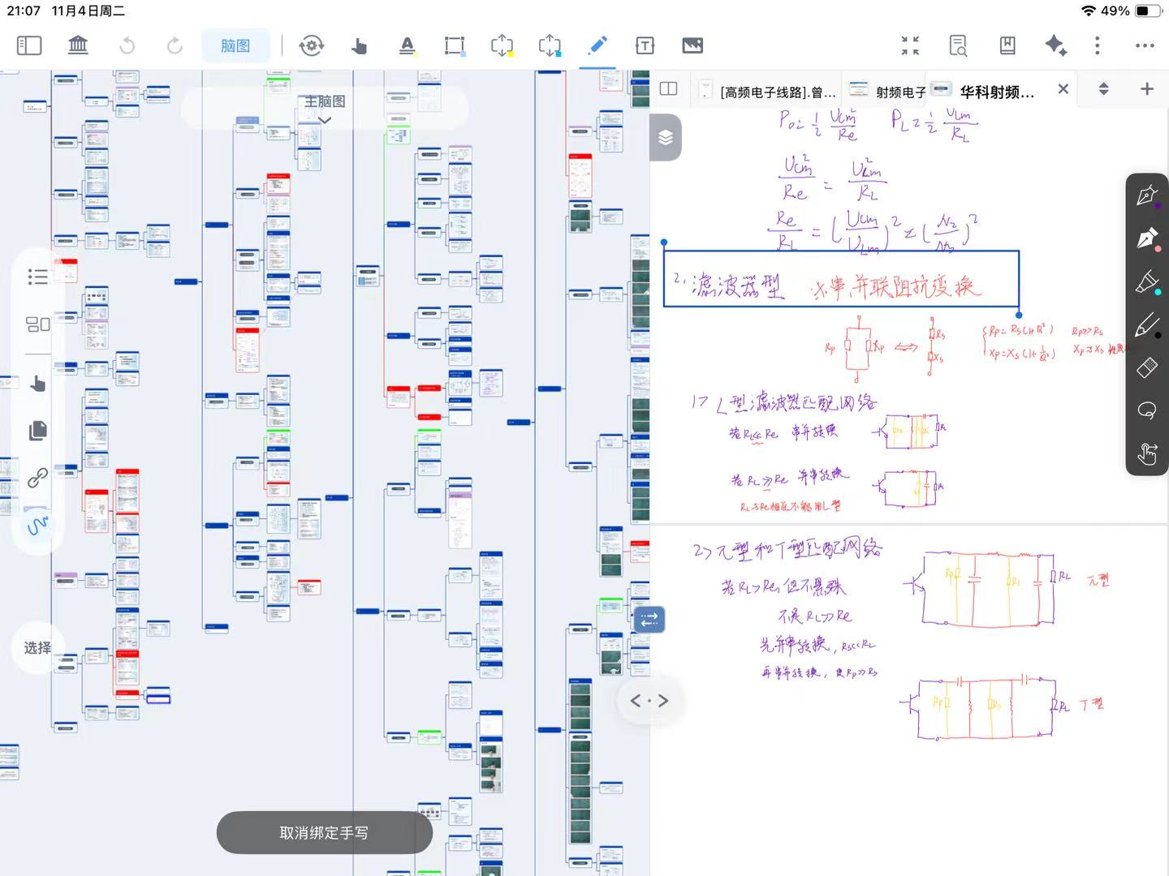The image size is (1169, 876).
Task: Click the insert image tool
Action: click(x=692, y=45)
